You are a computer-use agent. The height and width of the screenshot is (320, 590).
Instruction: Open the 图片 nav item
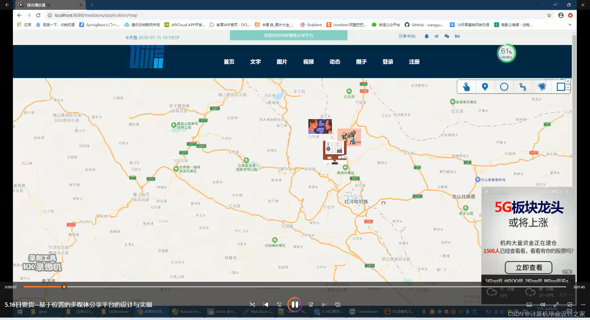pyautogui.click(x=282, y=62)
